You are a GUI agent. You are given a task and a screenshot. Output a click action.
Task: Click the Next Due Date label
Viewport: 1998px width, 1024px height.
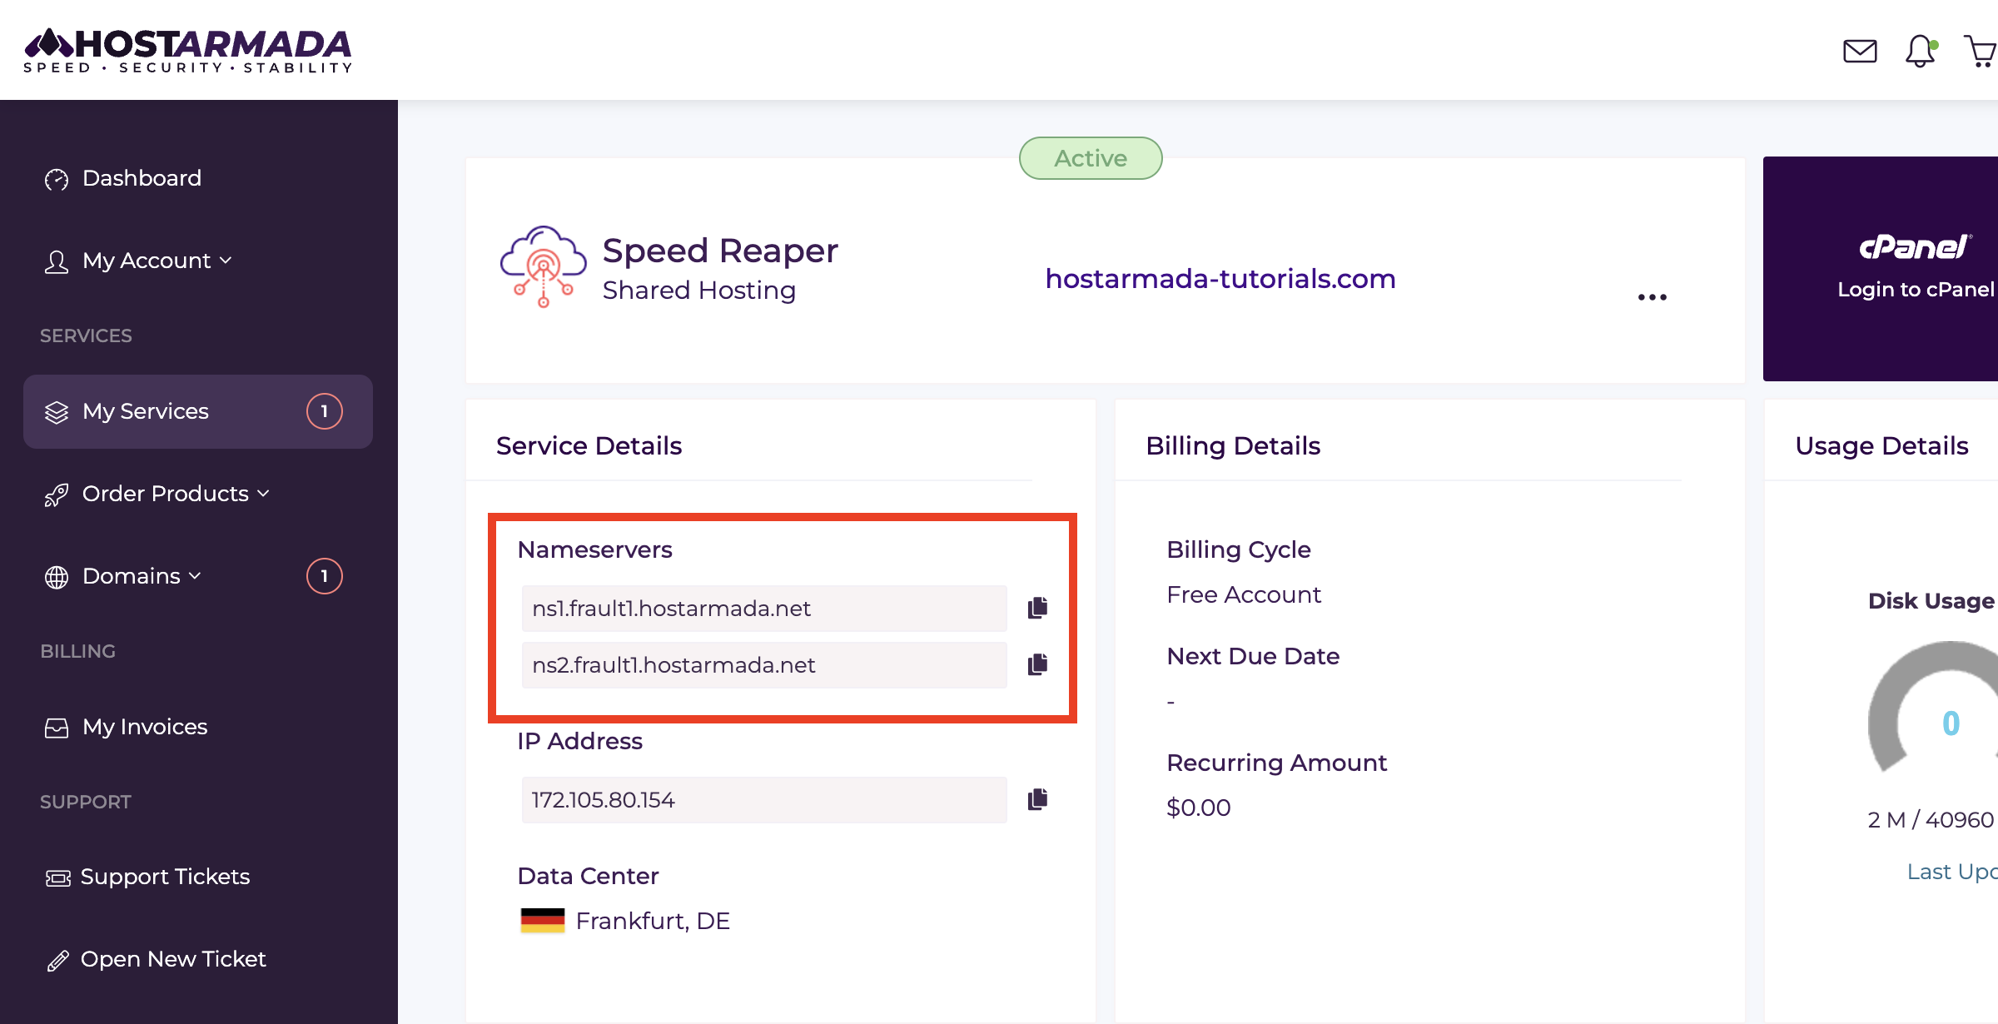[x=1253, y=656]
